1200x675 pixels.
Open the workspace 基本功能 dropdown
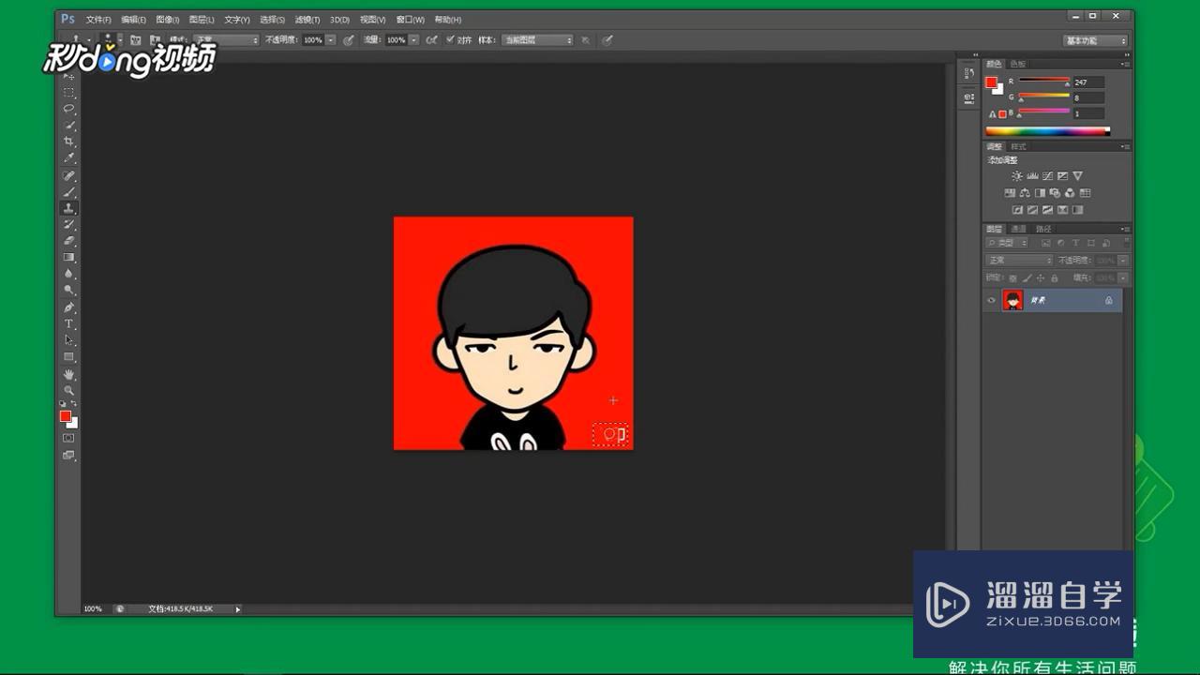pos(1095,40)
